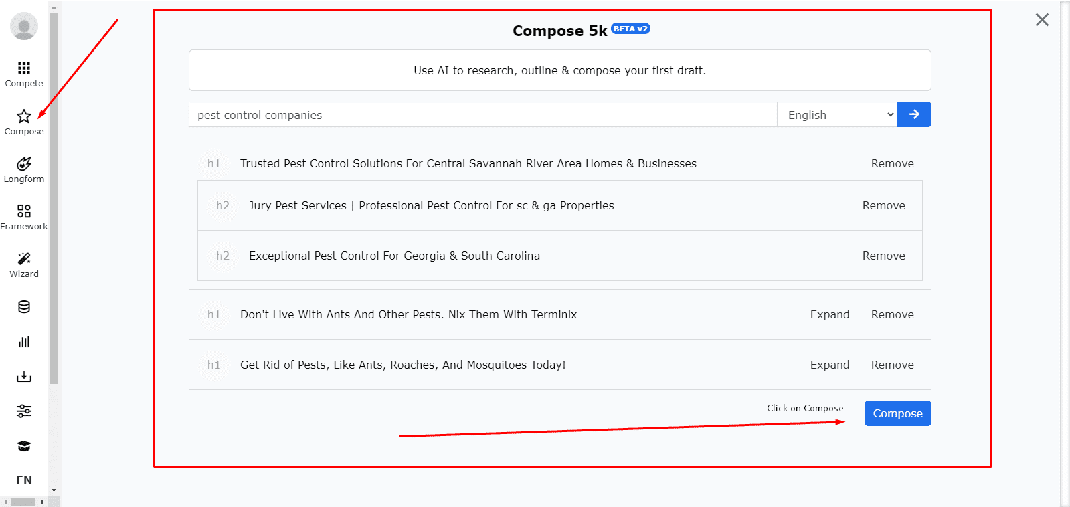Expand the Nix Them With Terminix heading

click(830, 314)
